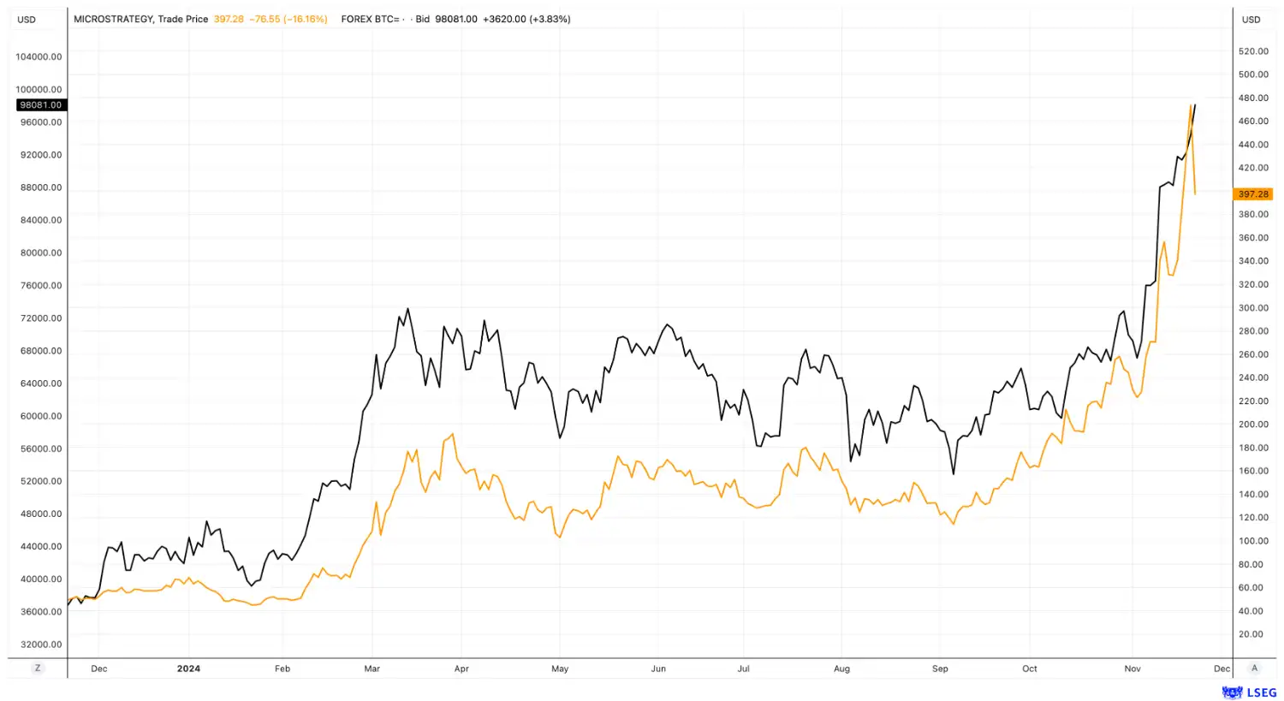Click the circled A auto-scale button

coord(1254,668)
